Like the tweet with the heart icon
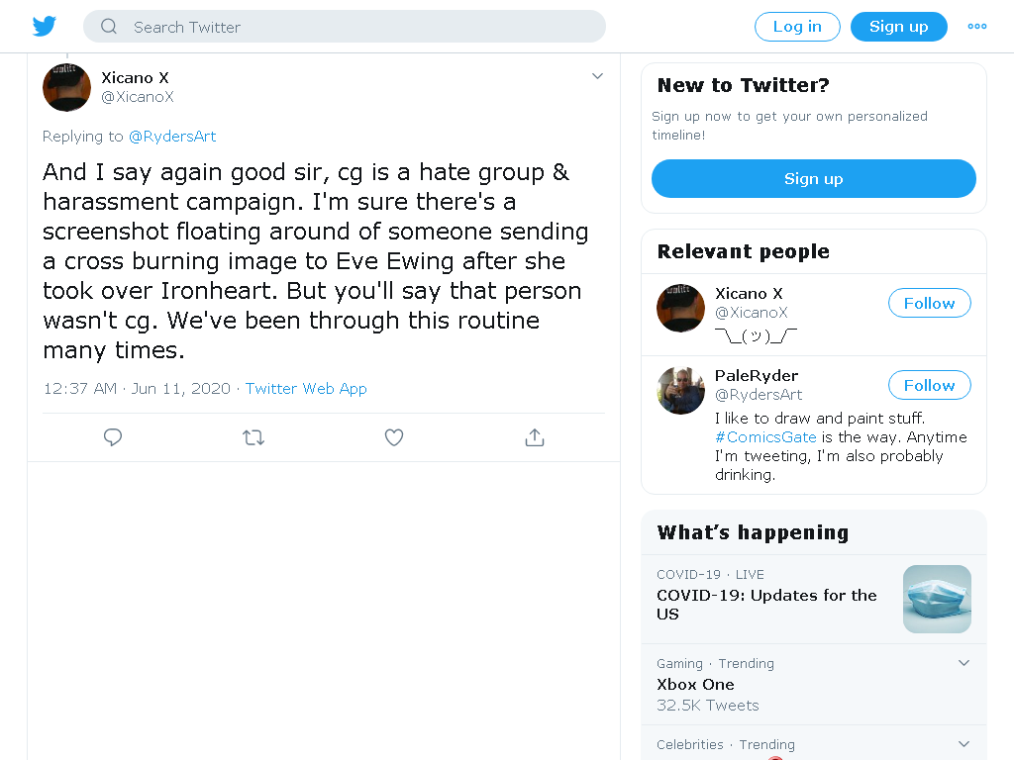1014x760 pixels. [x=394, y=437]
